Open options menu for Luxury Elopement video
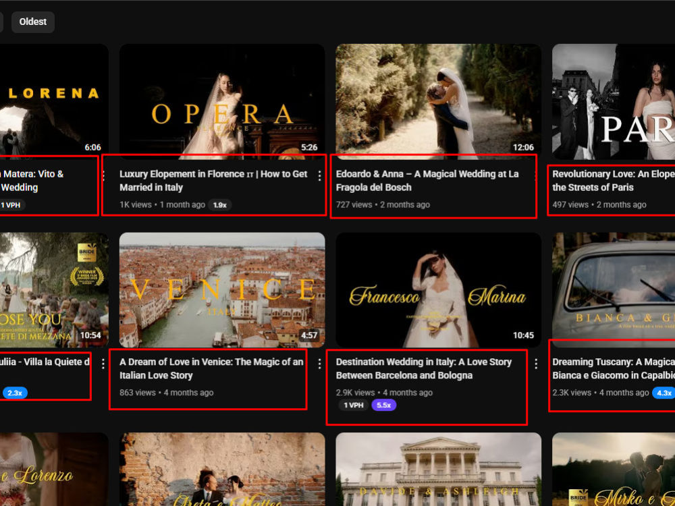The height and width of the screenshot is (506, 675). 319,175
